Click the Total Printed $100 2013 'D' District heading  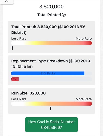pyautogui.click(x=48, y=30)
